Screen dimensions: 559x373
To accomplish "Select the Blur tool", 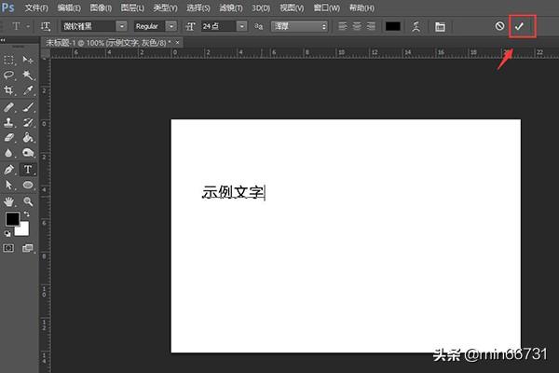I will (x=9, y=153).
